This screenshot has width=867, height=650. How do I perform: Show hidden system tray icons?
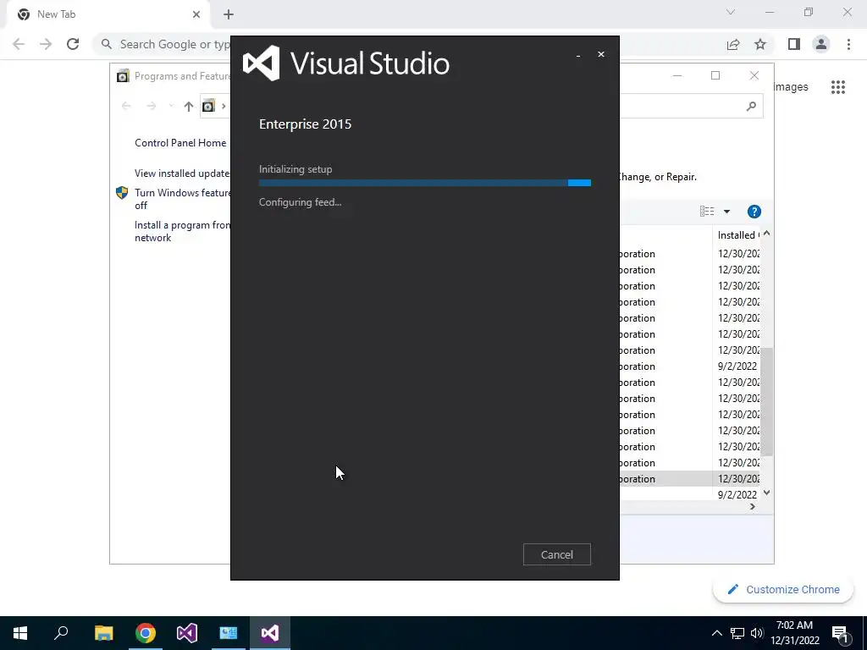[x=716, y=633]
